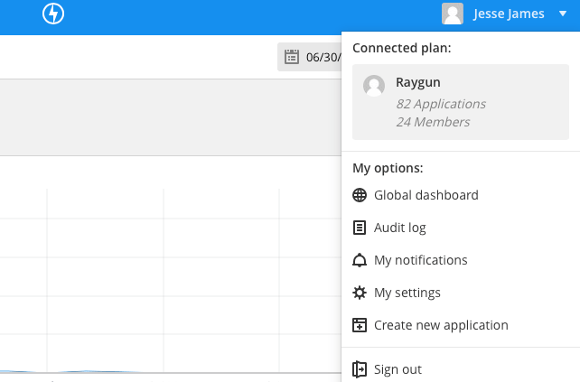Click the 06/30 date range field
Screen dimensions: 580x382
tap(310, 57)
